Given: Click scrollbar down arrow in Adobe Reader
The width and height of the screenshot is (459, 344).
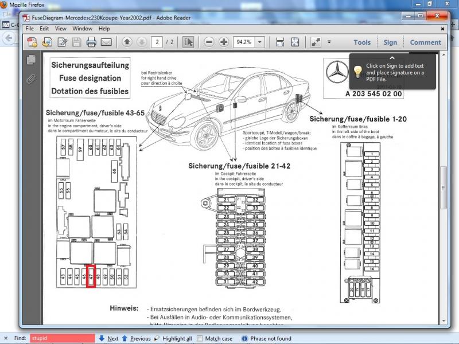Looking at the screenshot, I should (x=444, y=321).
